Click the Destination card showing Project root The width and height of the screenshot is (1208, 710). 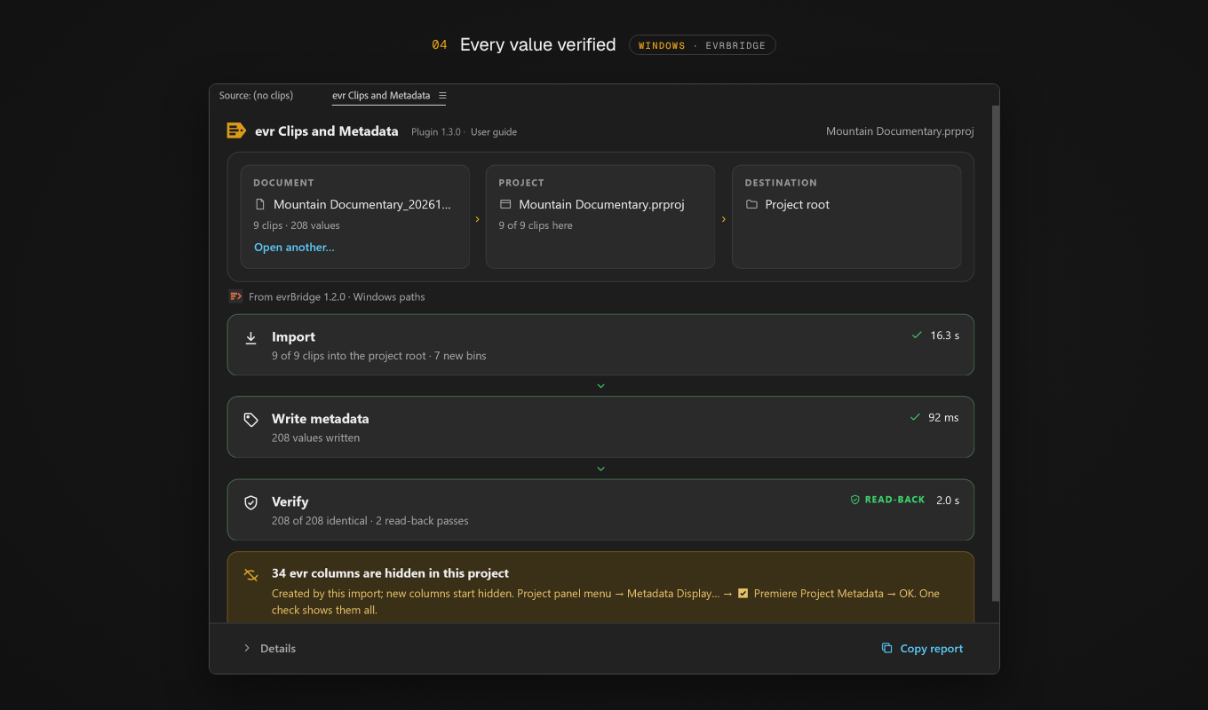(x=846, y=217)
